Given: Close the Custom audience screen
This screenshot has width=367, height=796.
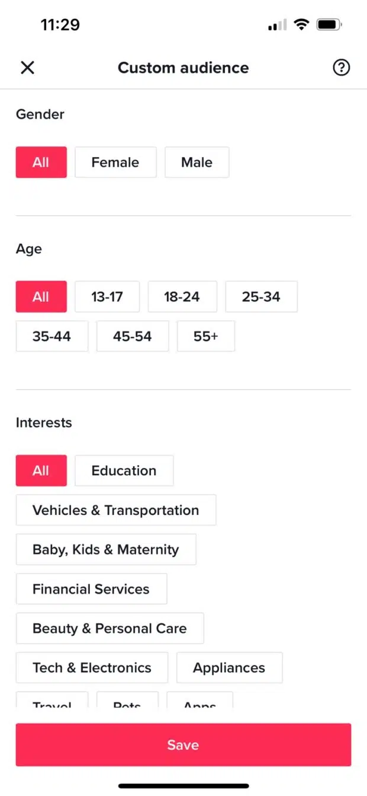Looking at the screenshot, I should tap(27, 68).
